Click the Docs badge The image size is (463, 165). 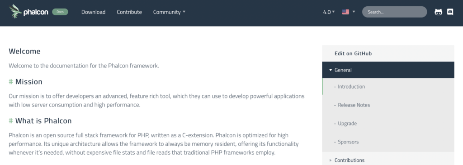point(60,12)
